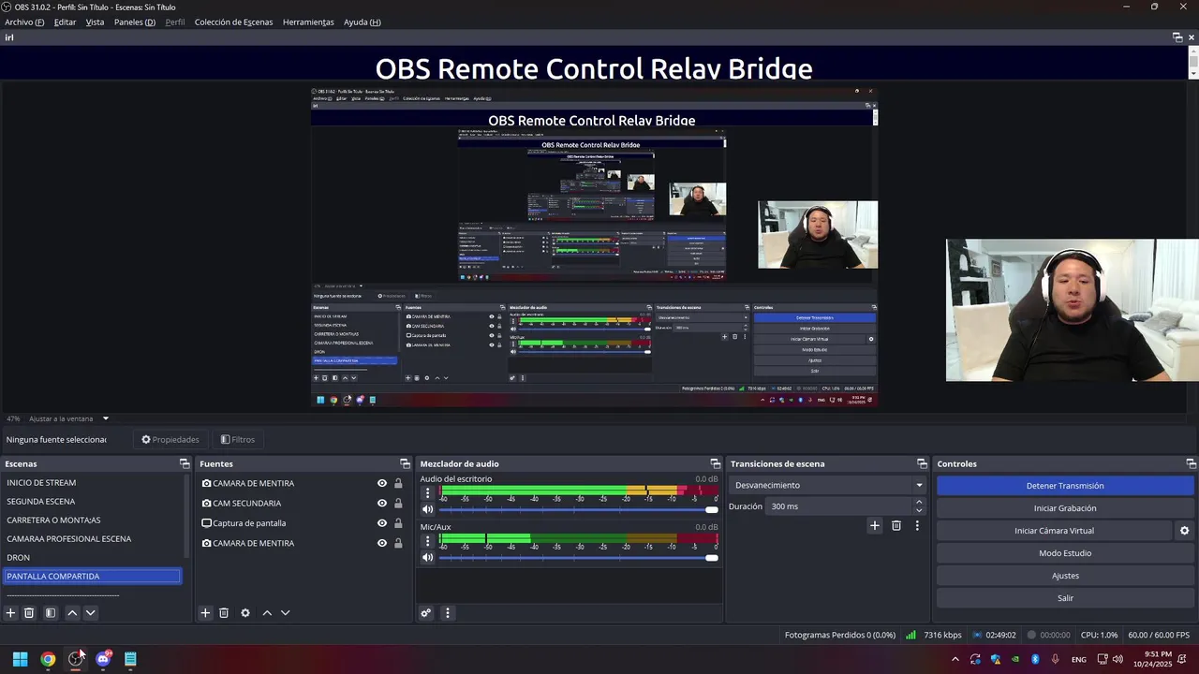Image resolution: width=1199 pixels, height=674 pixels.
Task: Hide the CAM SECUNDARIA source
Action: pos(382,504)
